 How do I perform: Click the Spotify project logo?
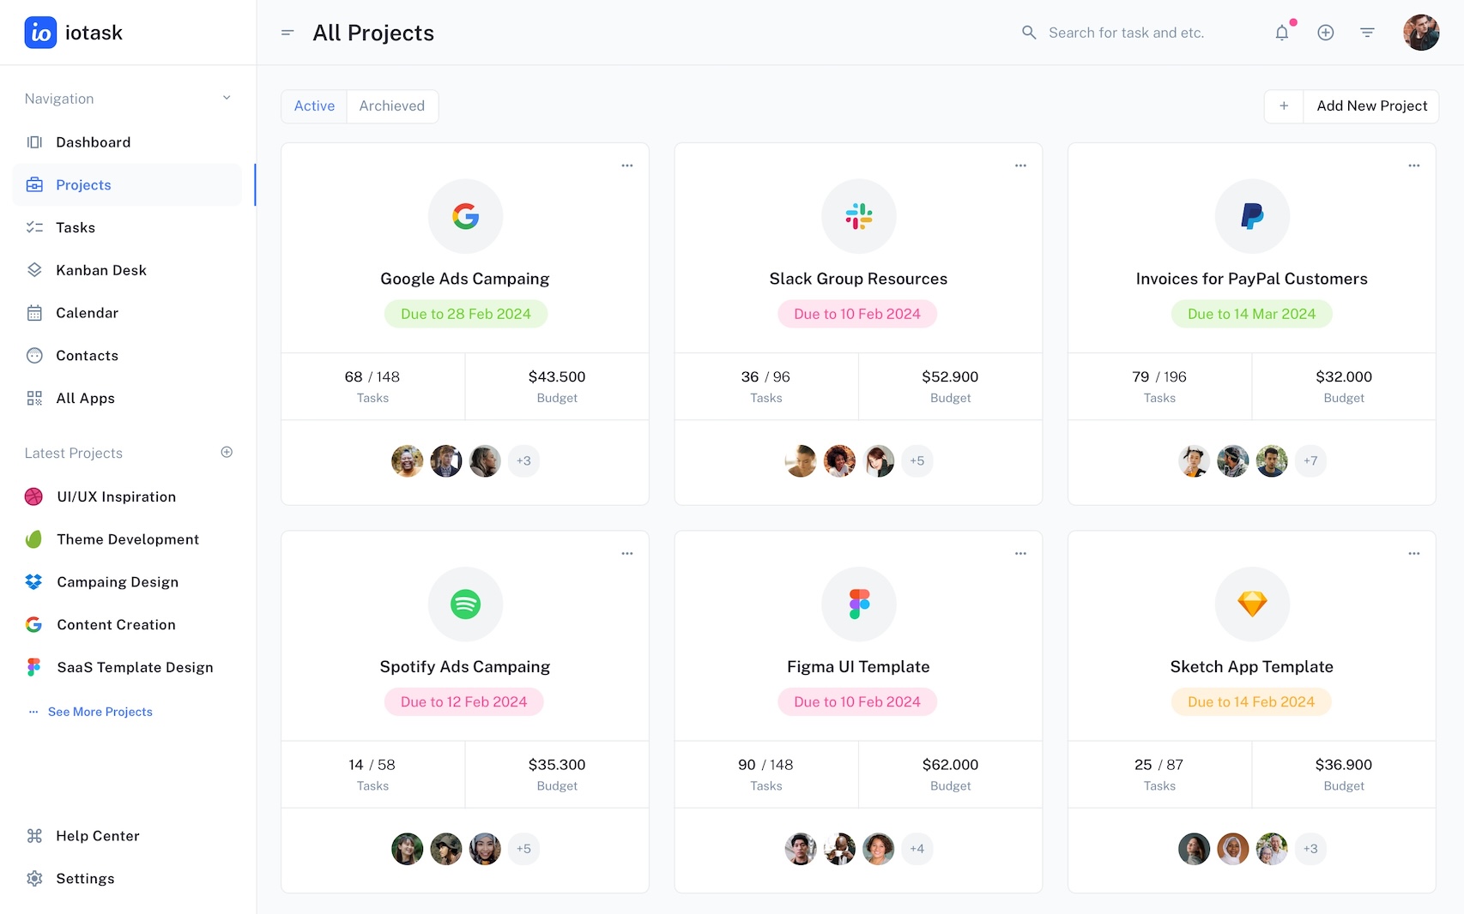click(465, 604)
